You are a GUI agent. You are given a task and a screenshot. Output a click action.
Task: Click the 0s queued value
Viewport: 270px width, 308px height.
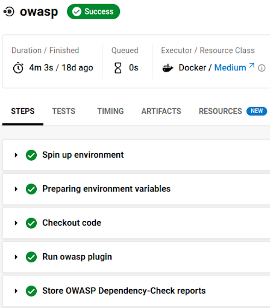coord(134,68)
